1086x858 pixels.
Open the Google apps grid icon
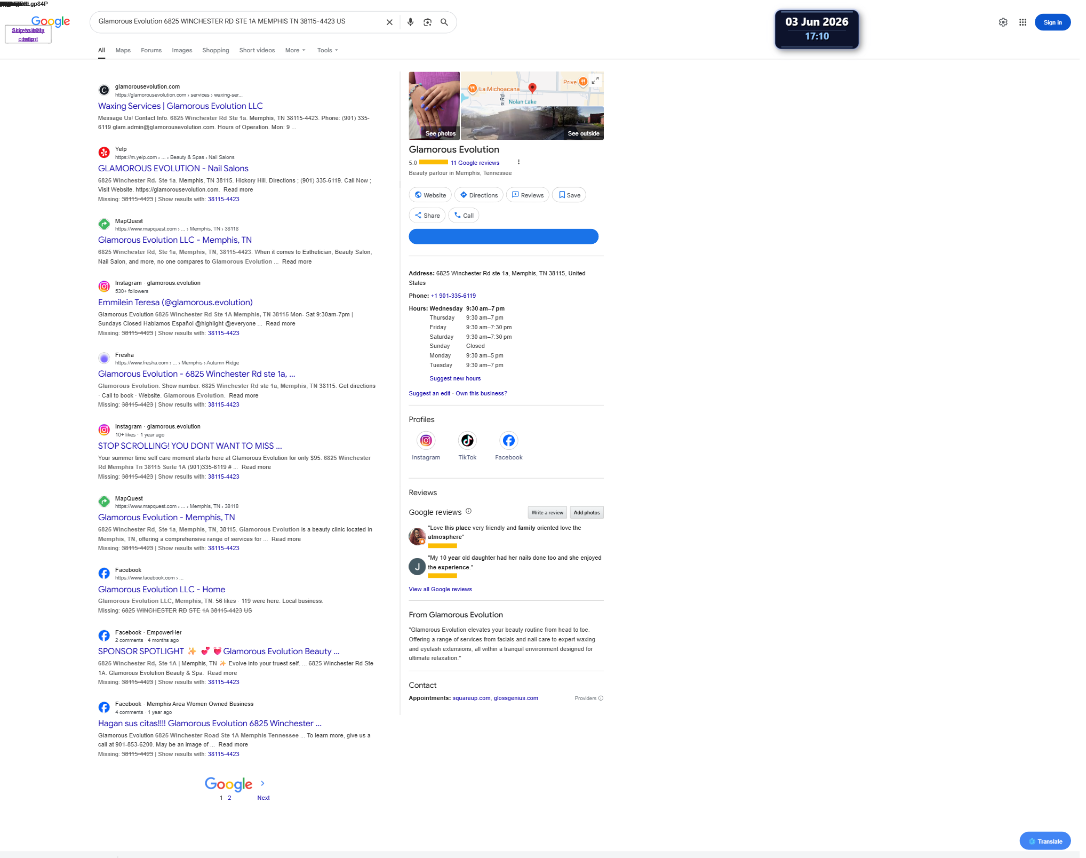[x=1023, y=22]
